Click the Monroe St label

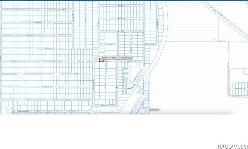(31, 35)
